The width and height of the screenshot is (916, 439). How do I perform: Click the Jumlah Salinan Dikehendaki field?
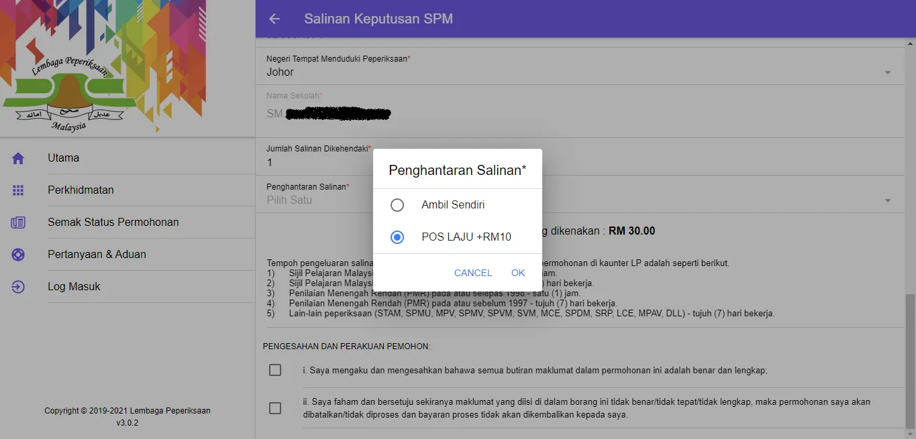pyautogui.click(x=580, y=157)
